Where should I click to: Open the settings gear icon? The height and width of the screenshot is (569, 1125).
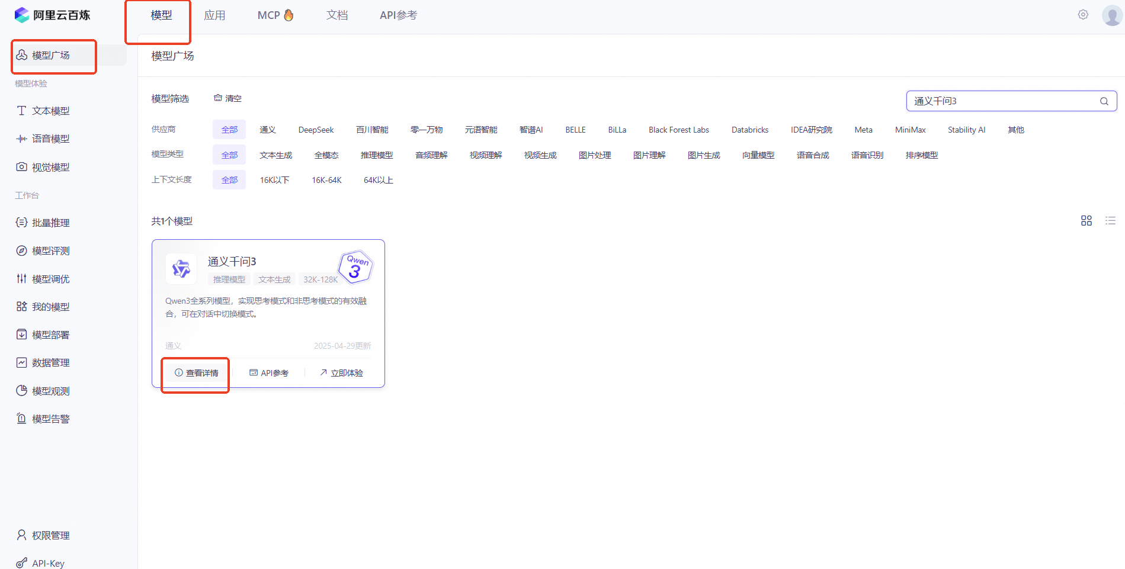(1083, 15)
